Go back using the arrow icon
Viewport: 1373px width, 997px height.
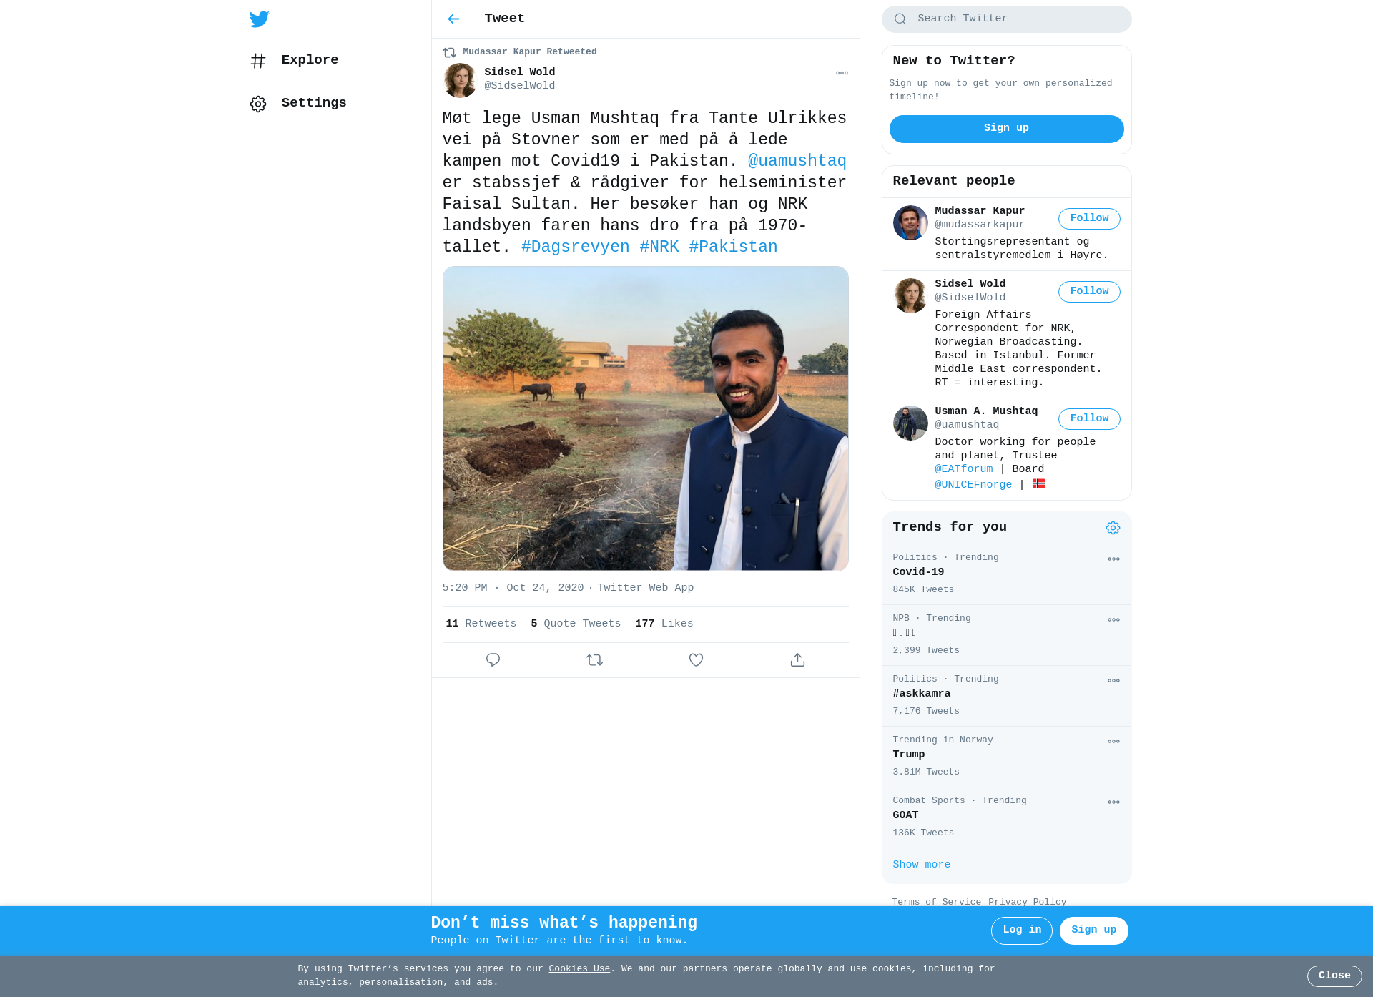pyautogui.click(x=453, y=19)
